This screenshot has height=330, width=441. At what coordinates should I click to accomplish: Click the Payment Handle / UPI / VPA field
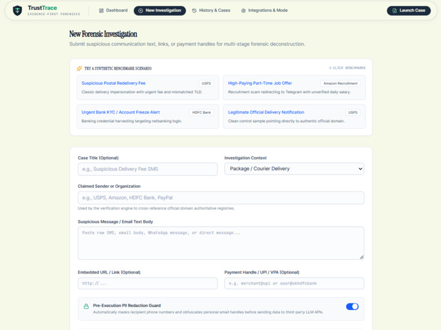tap(294, 283)
